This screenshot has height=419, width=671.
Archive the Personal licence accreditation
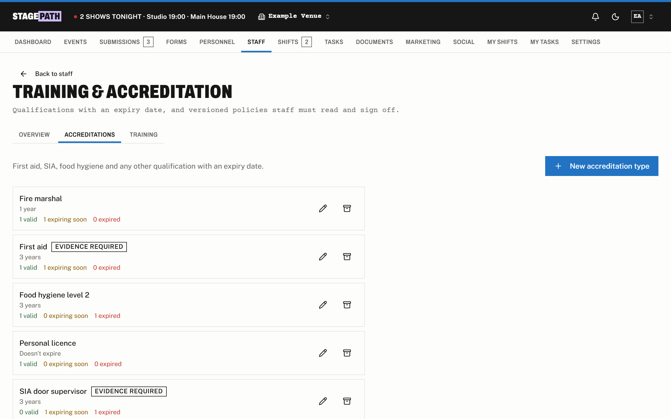(x=347, y=353)
